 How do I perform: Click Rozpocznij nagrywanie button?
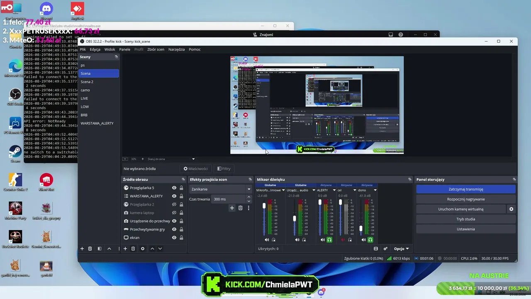point(466,199)
